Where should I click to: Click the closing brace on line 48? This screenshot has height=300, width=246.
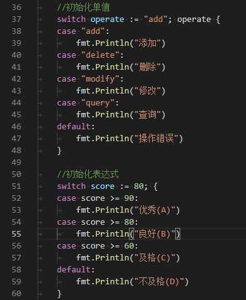59,151
